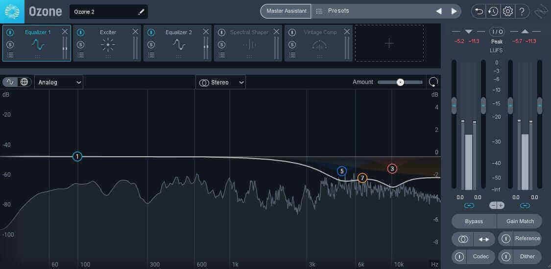
Task: Select EQ curve view icon
Action: tap(10, 82)
